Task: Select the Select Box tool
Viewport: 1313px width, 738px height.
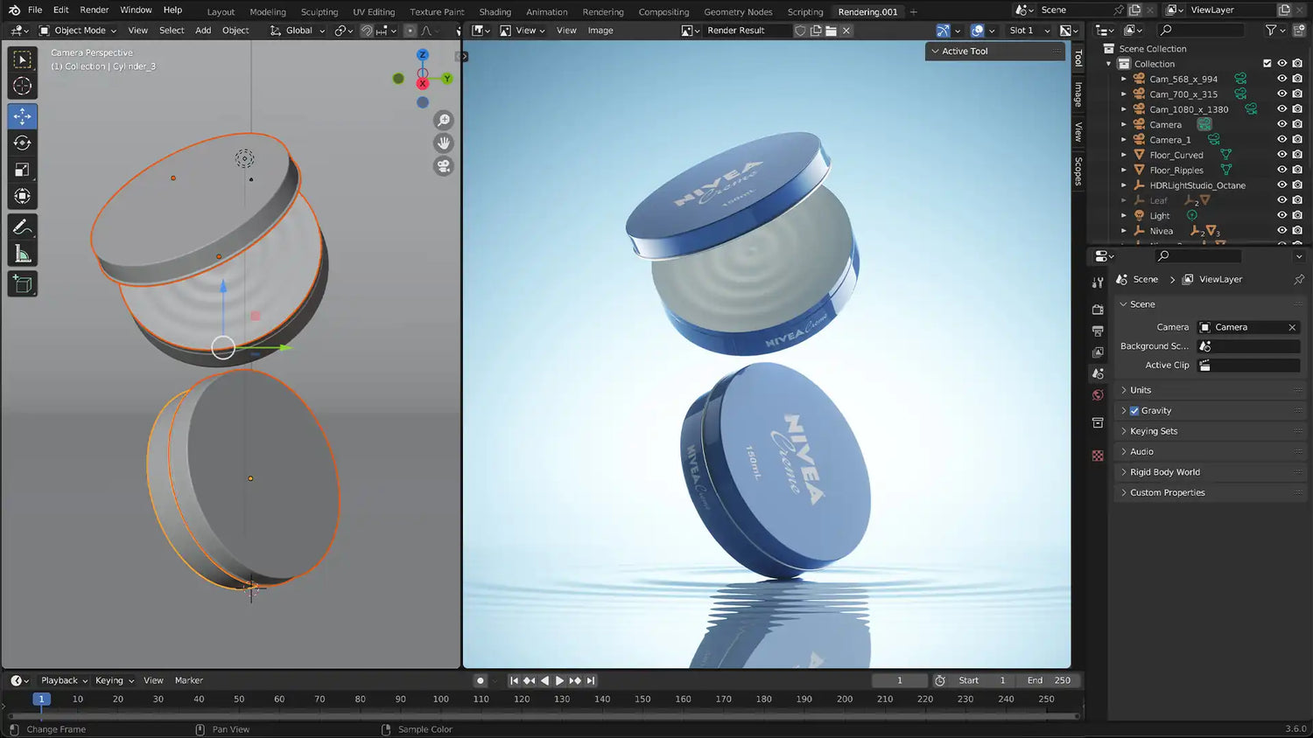Action: pos(23,59)
